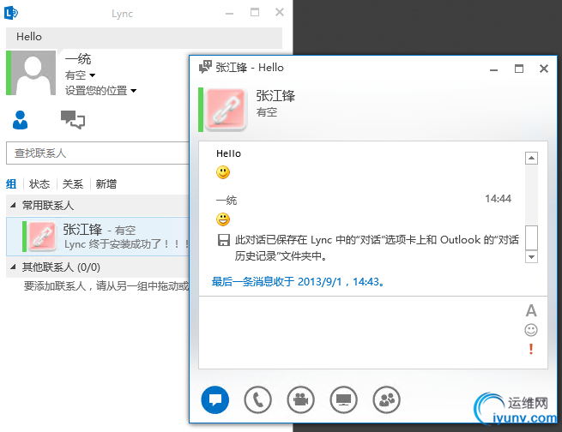The image size is (562, 432).
Task: Click the message input box in the conversation
Action: (x=362, y=333)
